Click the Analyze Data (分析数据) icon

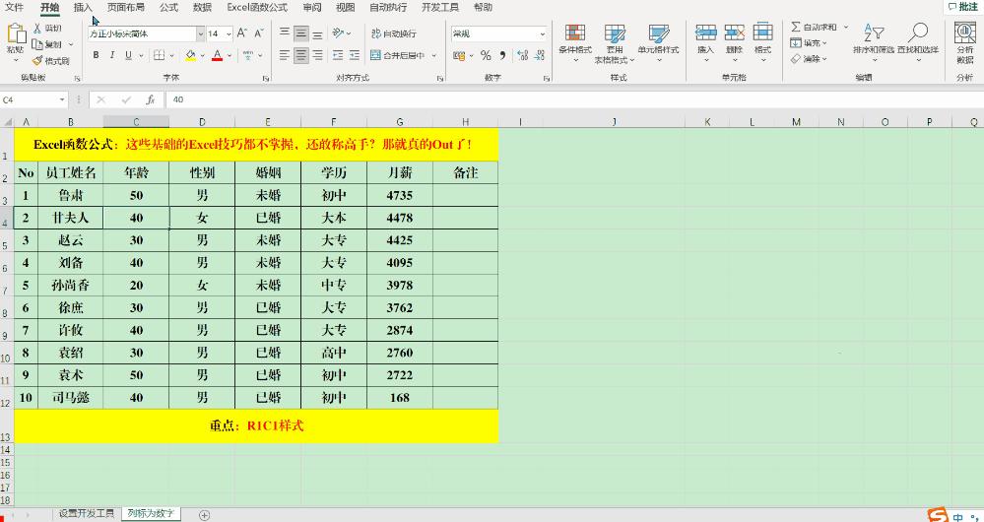click(964, 32)
